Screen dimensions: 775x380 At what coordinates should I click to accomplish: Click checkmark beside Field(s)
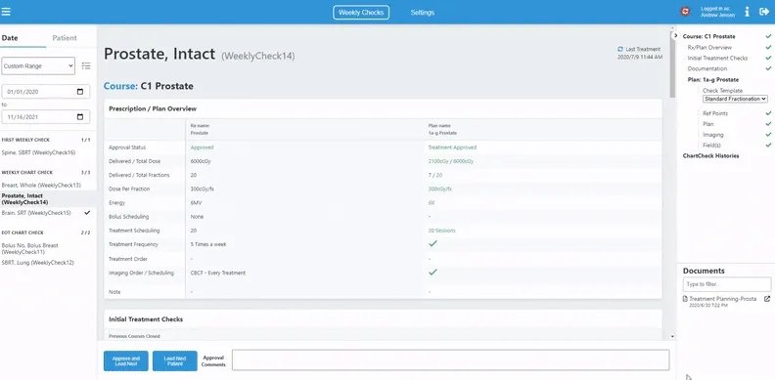click(x=768, y=146)
